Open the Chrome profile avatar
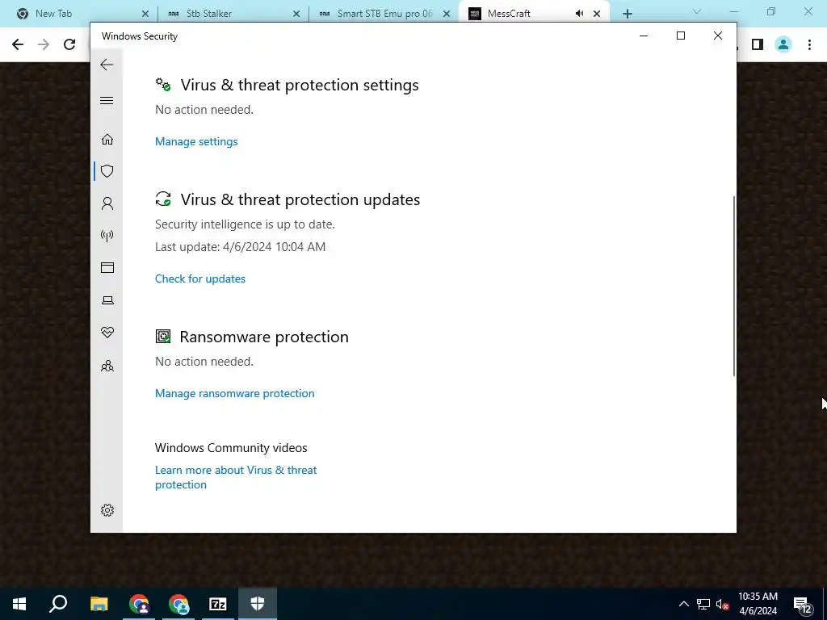This screenshot has width=827, height=620. 783,44
